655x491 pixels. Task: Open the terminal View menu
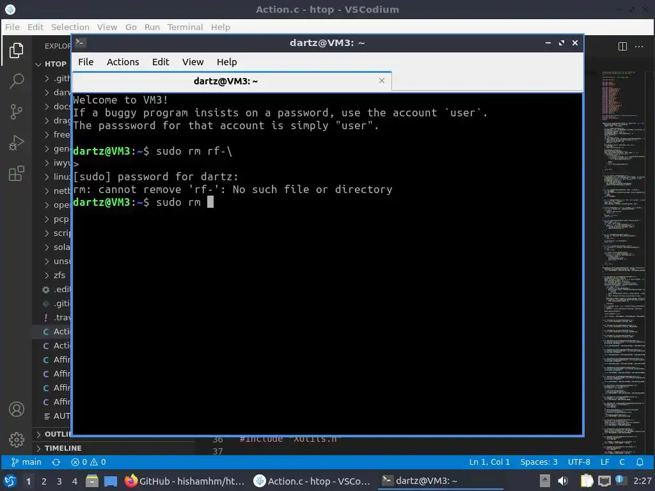point(193,62)
